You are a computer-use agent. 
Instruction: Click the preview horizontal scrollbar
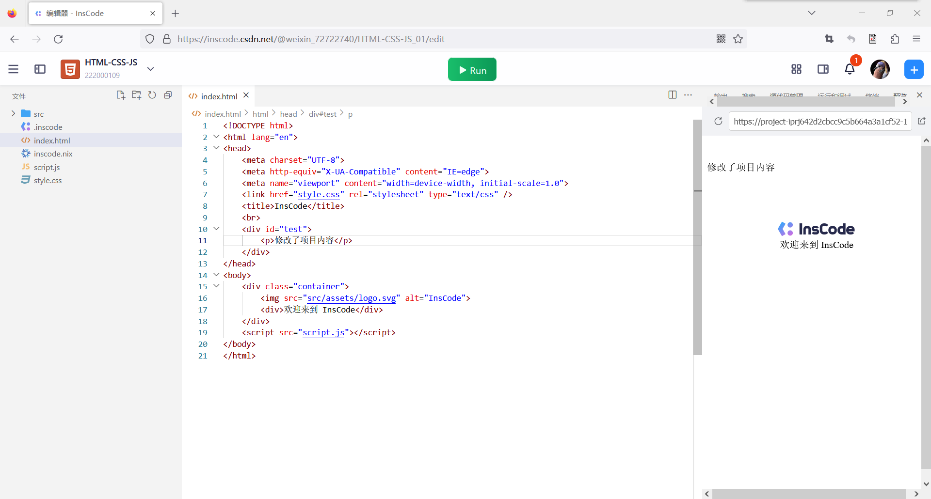[x=809, y=494]
